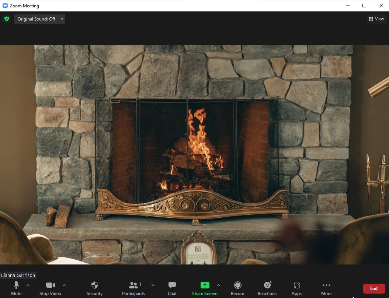
Task: Click the green encryption shield badge
Action: (7, 19)
